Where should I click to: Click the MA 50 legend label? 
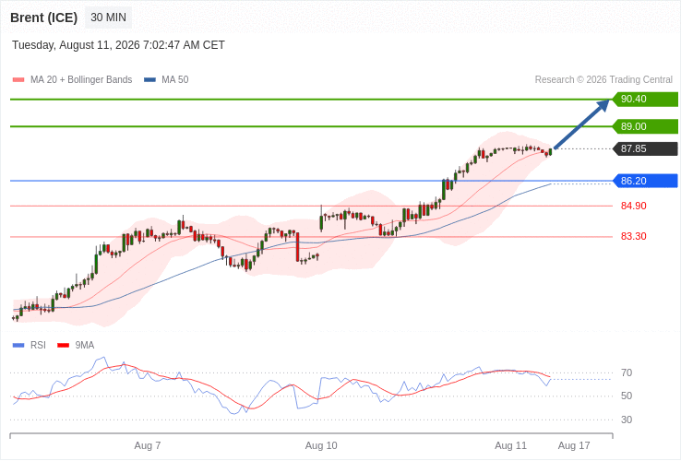tap(175, 80)
